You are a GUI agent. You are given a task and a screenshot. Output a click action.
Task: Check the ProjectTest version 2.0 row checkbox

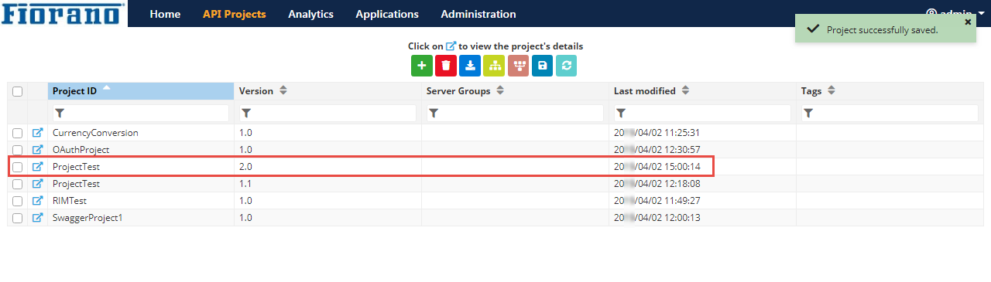[x=17, y=167]
